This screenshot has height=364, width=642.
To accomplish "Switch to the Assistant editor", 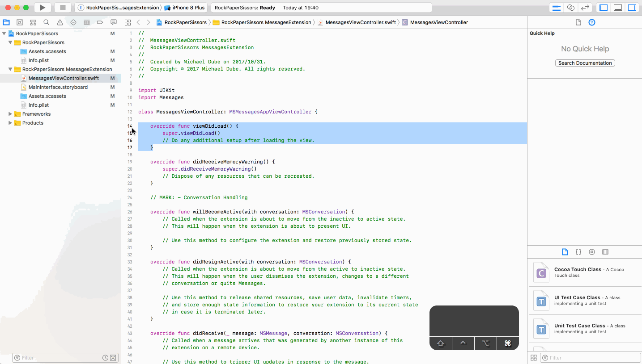I will pos(570,8).
